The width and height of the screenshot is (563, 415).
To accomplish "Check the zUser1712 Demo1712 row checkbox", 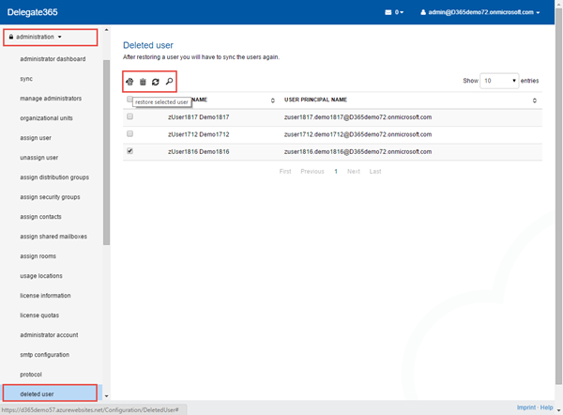I will [x=129, y=134].
